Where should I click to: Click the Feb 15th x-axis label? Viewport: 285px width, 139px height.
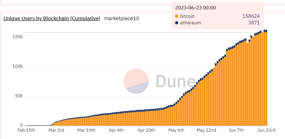pos(26,130)
